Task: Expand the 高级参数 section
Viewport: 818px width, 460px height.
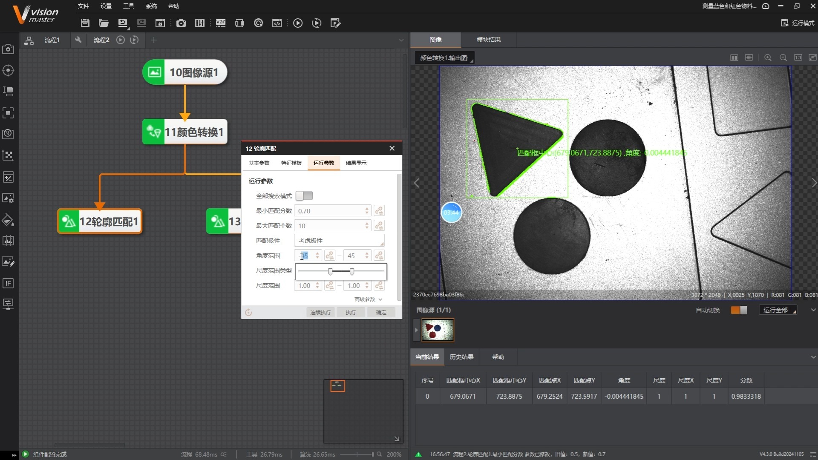Action: 368,299
